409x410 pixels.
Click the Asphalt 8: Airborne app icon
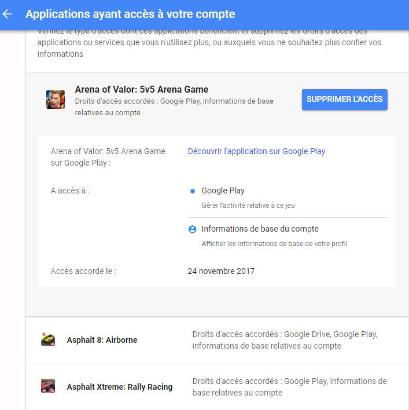(x=48, y=340)
